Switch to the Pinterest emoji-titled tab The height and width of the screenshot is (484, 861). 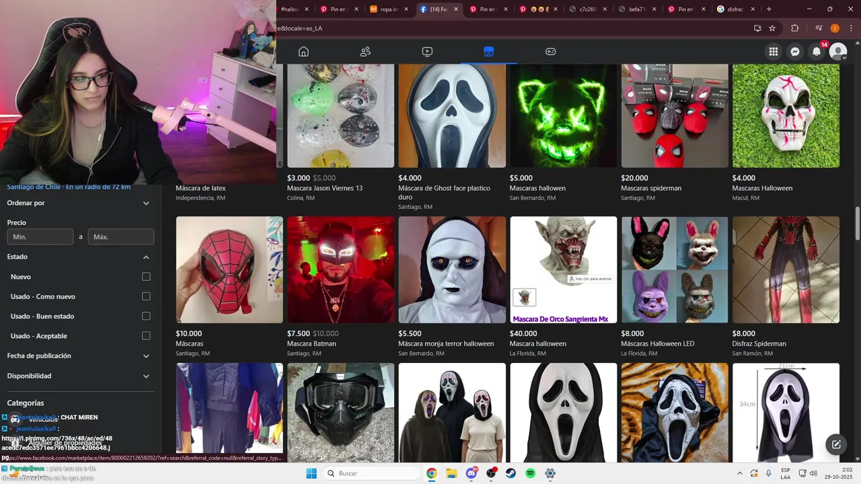(539, 9)
